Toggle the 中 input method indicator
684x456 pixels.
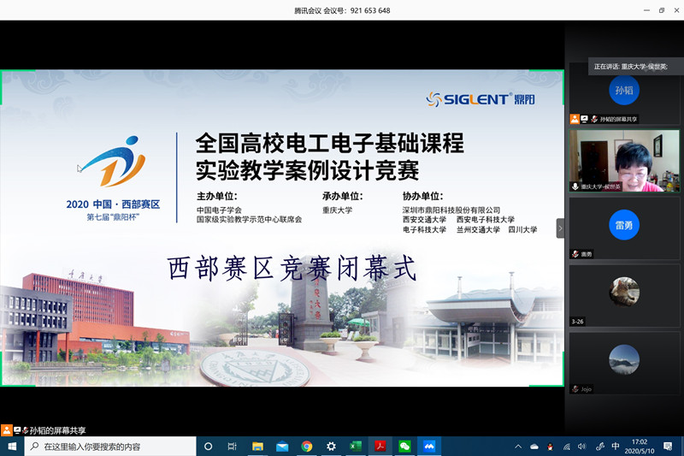(x=616, y=446)
